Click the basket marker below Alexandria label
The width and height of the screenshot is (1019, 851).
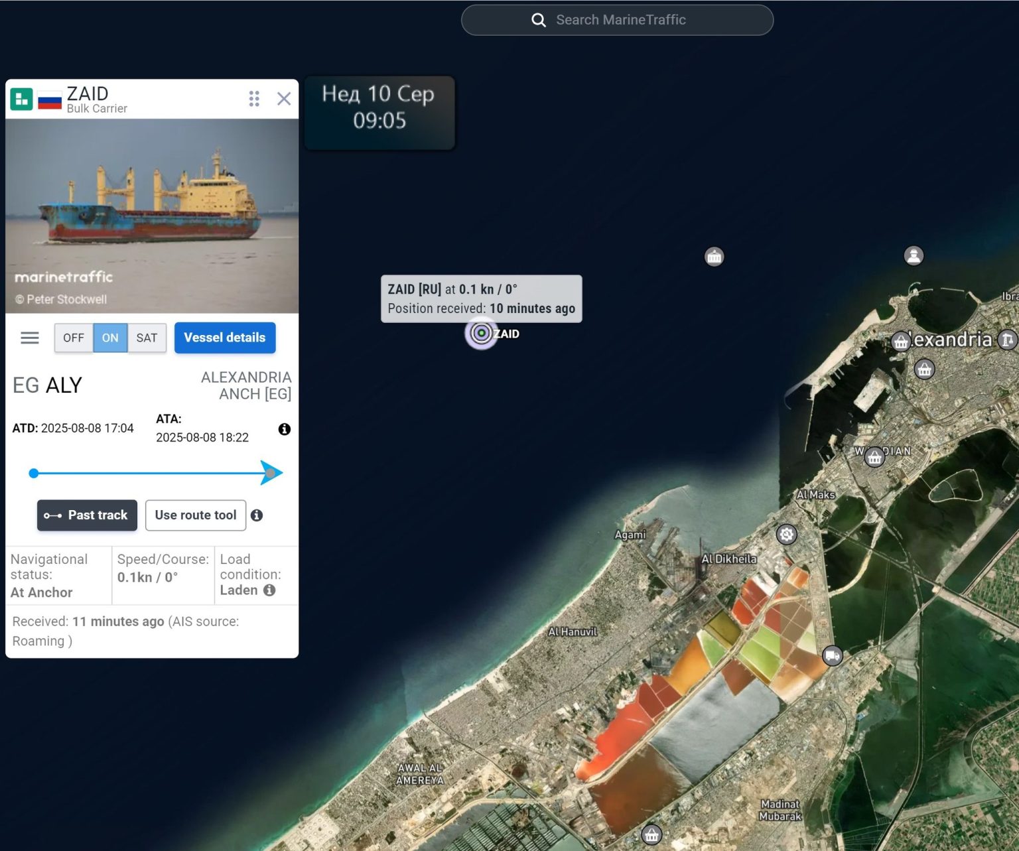click(x=925, y=369)
